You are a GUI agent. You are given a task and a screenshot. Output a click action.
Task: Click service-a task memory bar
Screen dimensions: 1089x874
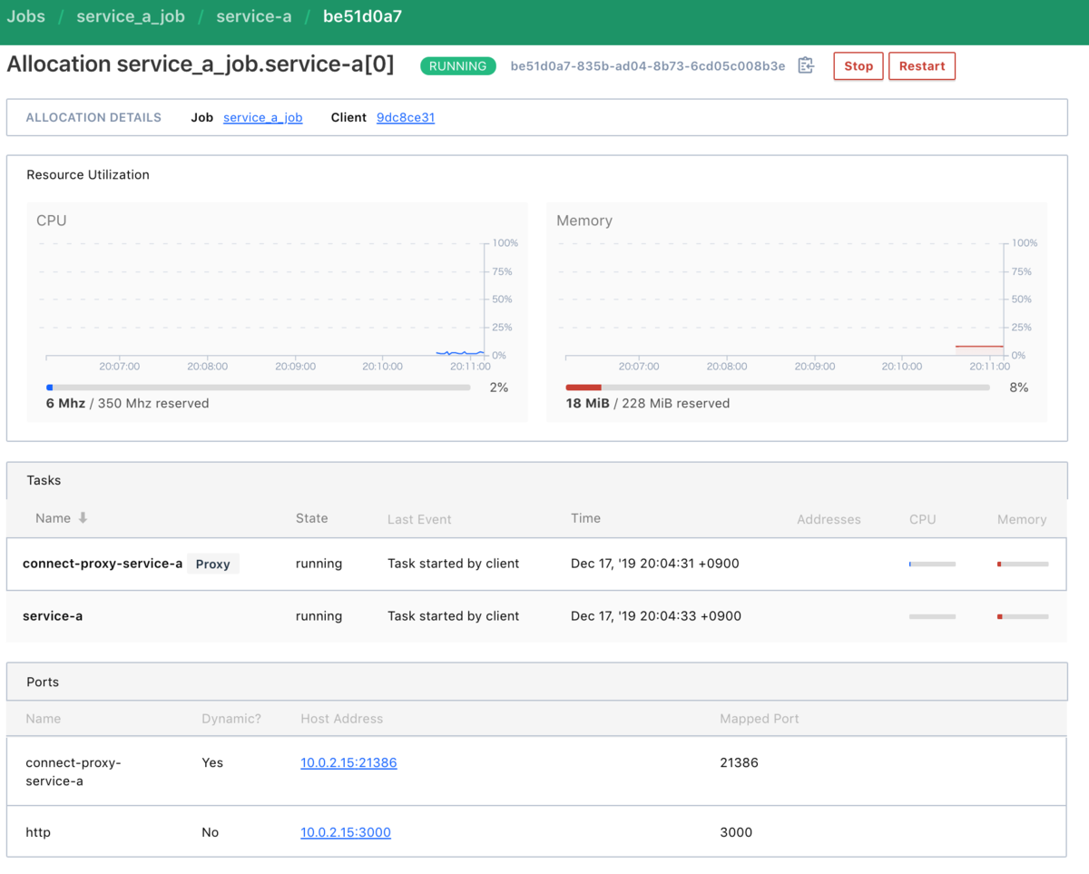tap(1022, 616)
